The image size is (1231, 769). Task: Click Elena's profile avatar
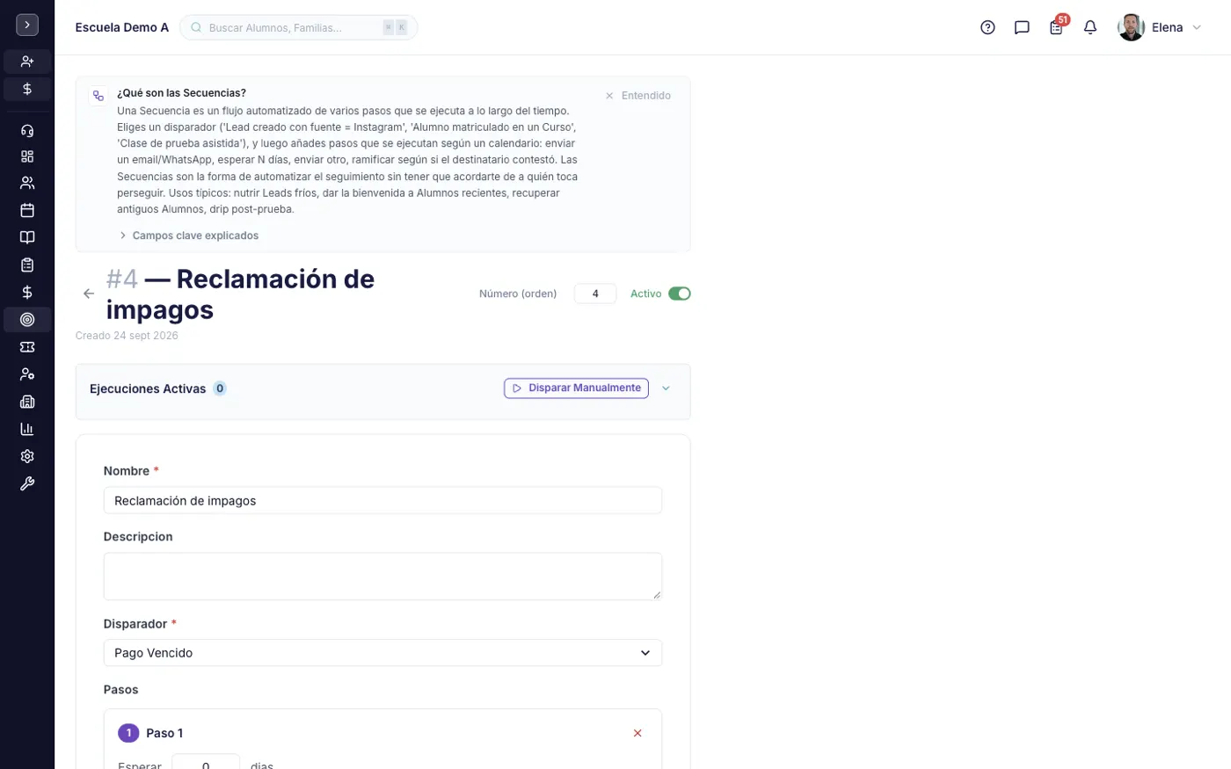(1131, 27)
